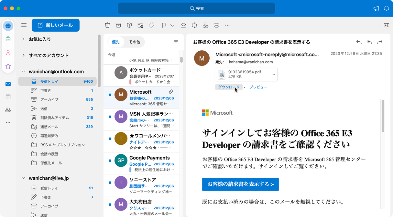The height and width of the screenshot is (217, 393).
Task: Open the 大丸梅田店 email
Action: tap(141, 206)
